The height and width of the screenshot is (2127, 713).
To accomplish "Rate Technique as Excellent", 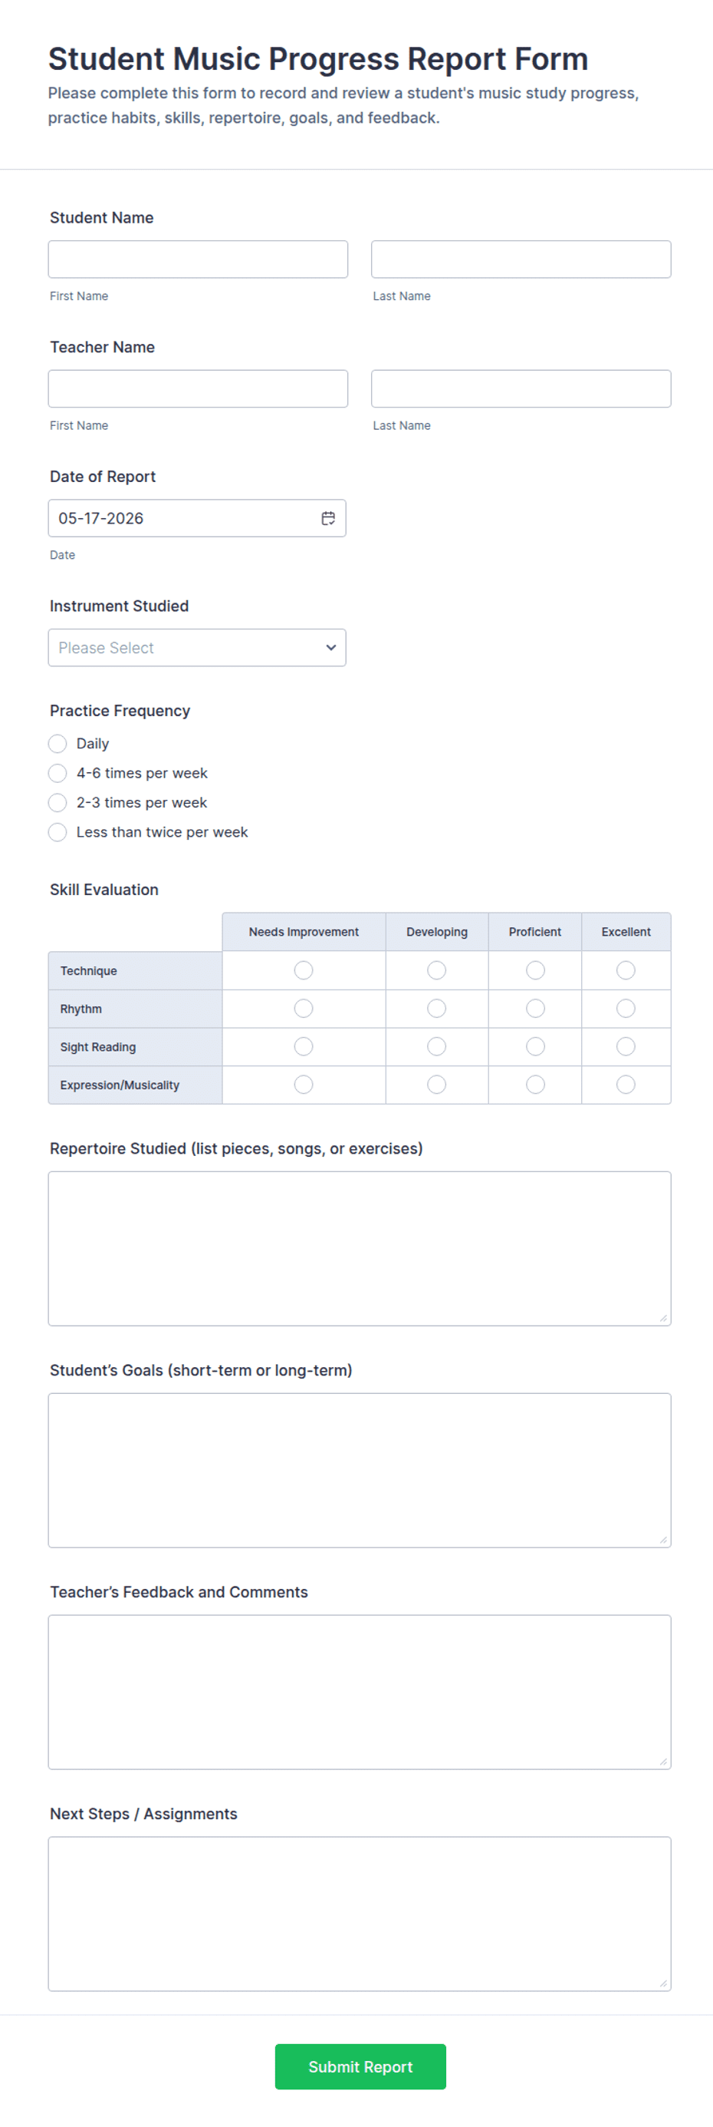I will tap(626, 970).
